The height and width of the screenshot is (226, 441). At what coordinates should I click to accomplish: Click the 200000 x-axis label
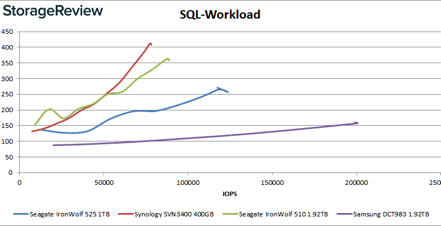click(x=357, y=183)
